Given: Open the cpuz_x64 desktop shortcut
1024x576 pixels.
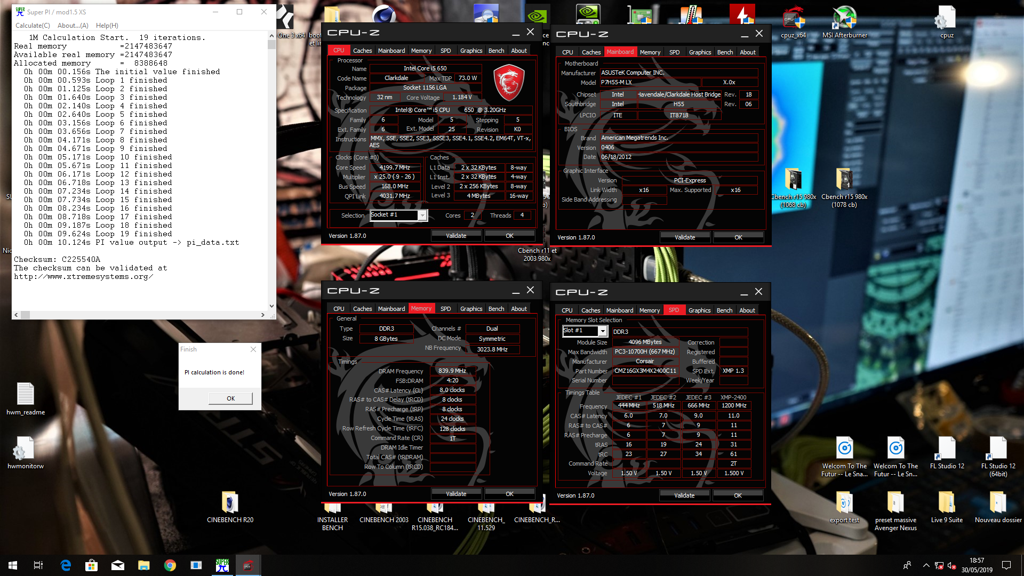Looking at the screenshot, I should tap(793, 22).
